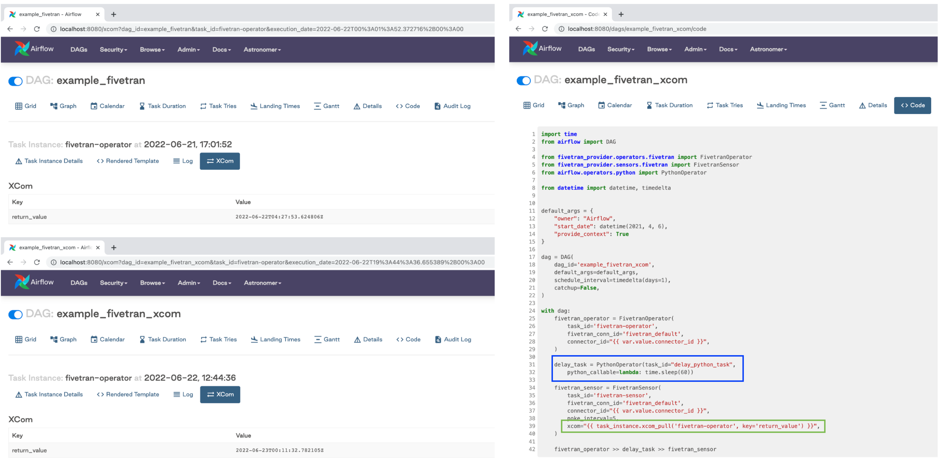Open Rendered Template for 17:01:52 task instance
This screenshot has height=468, width=946.
(x=128, y=161)
